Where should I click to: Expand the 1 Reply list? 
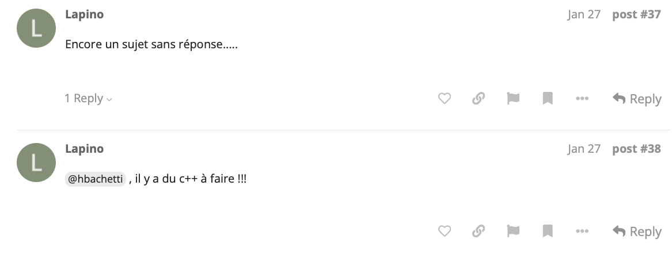88,98
